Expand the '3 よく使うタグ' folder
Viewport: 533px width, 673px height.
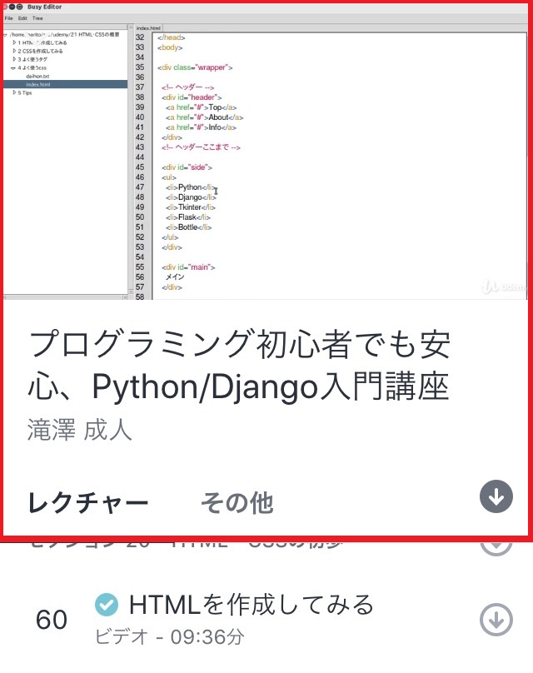(14, 59)
